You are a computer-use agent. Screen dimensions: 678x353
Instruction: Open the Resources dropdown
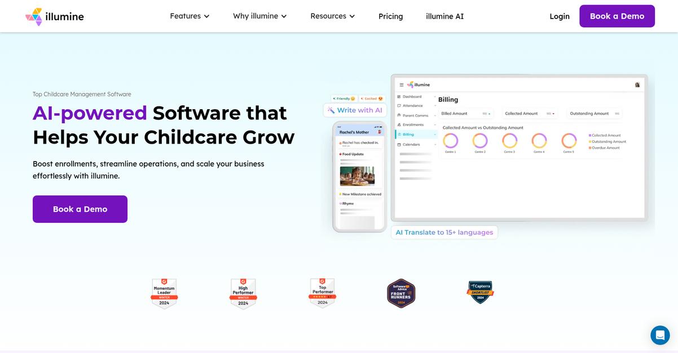(x=333, y=16)
